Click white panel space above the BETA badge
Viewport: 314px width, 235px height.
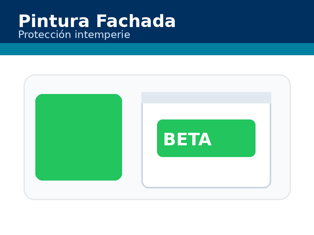pyautogui.click(x=206, y=111)
